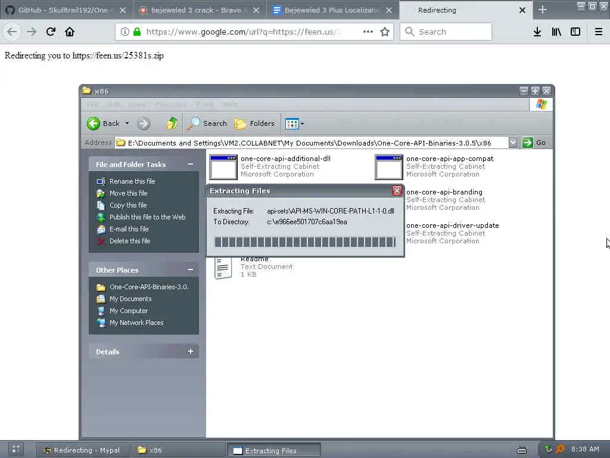Screen dimensions: 610x458
Task: Open the browser home page icon
Action: pos(70,32)
